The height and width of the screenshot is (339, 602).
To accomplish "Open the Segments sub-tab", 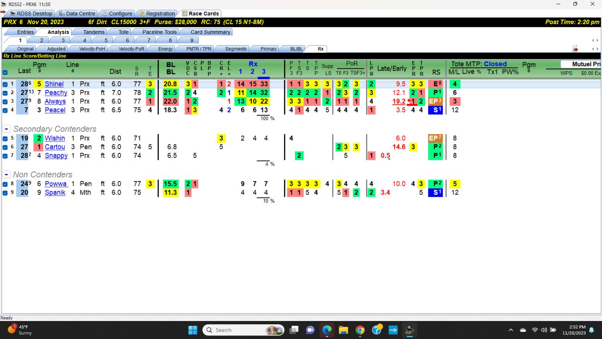I will click(x=236, y=49).
